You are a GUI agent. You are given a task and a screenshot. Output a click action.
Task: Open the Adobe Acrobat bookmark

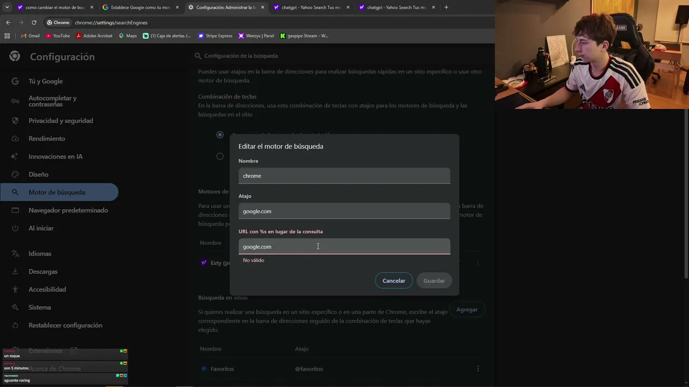point(94,36)
